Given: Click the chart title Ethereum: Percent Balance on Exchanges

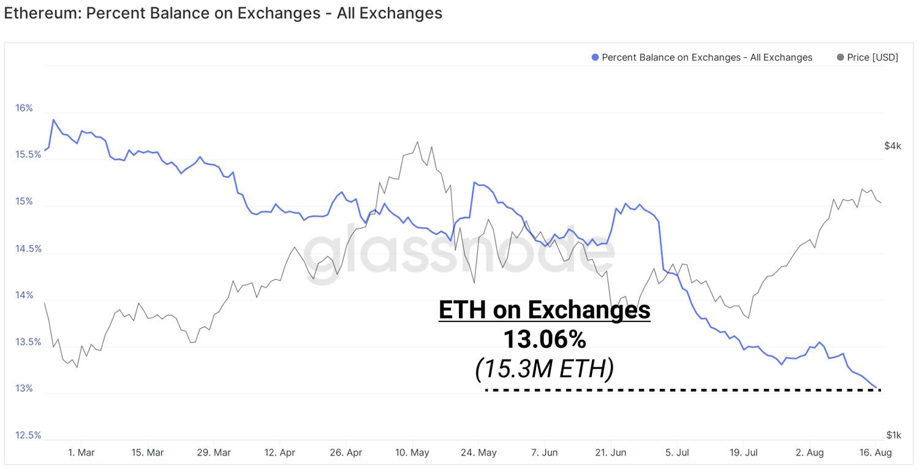Looking at the screenshot, I should [x=223, y=13].
